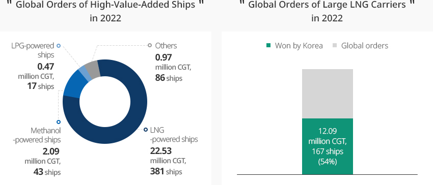Click the green Won by Korea legend square
The height and width of the screenshot is (185, 433).
click(268, 46)
